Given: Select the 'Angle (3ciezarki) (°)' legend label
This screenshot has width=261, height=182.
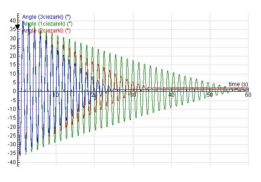Looking at the screenshot, I should point(47,17).
